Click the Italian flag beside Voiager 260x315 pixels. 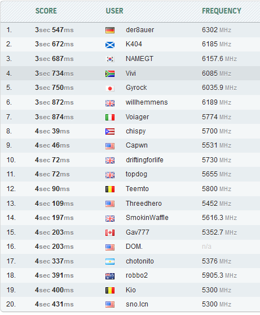tap(110, 117)
